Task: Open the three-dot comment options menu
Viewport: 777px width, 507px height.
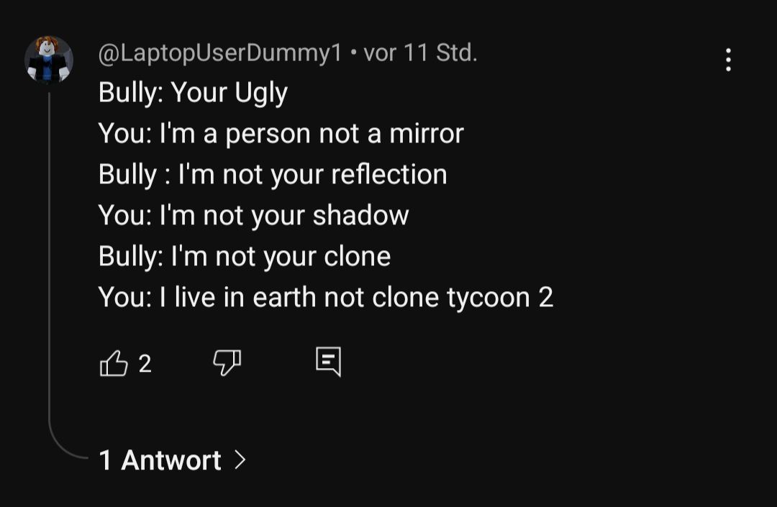Action: (728, 60)
